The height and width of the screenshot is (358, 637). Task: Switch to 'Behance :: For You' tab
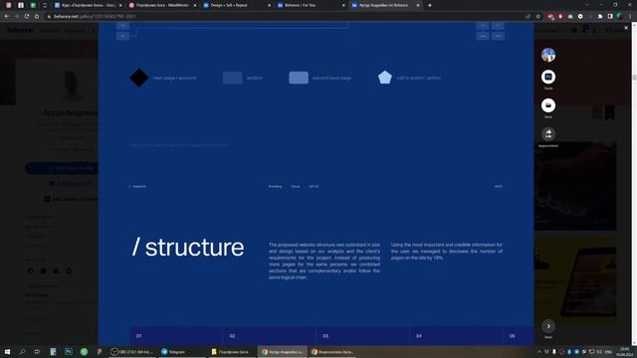point(312,5)
